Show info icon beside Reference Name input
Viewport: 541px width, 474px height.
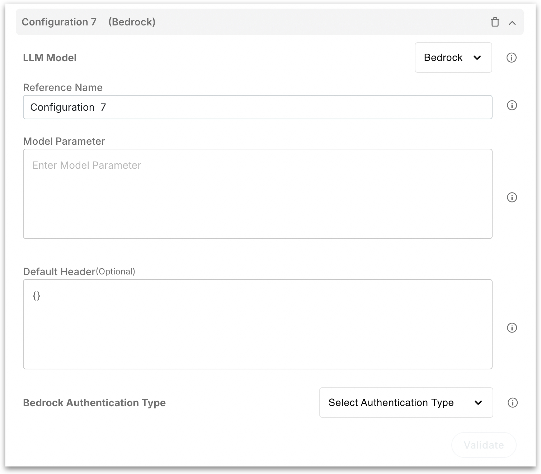coord(512,105)
